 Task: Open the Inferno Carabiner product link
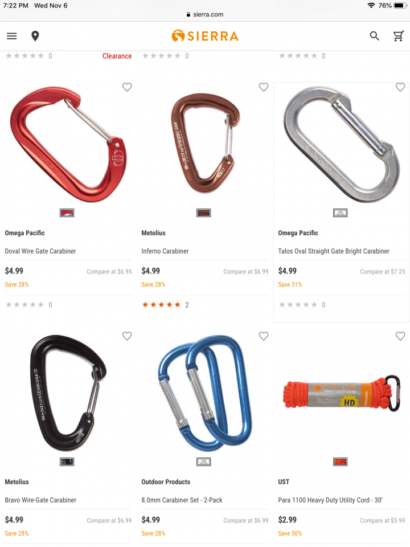click(165, 251)
